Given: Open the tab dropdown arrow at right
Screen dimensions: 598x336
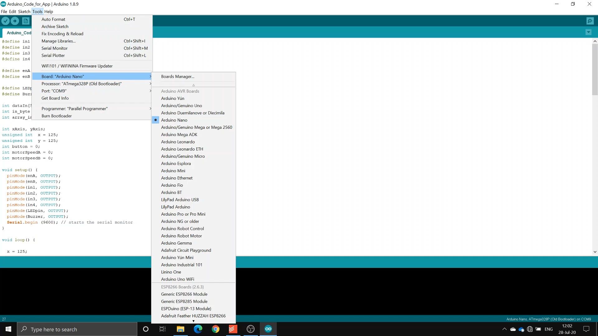Looking at the screenshot, I should (588, 32).
